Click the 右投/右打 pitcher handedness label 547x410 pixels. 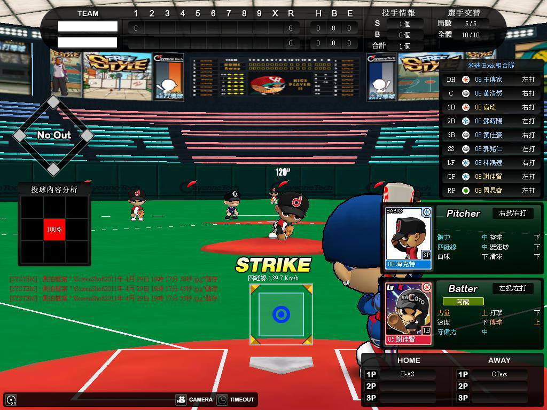(x=512, y=213)
